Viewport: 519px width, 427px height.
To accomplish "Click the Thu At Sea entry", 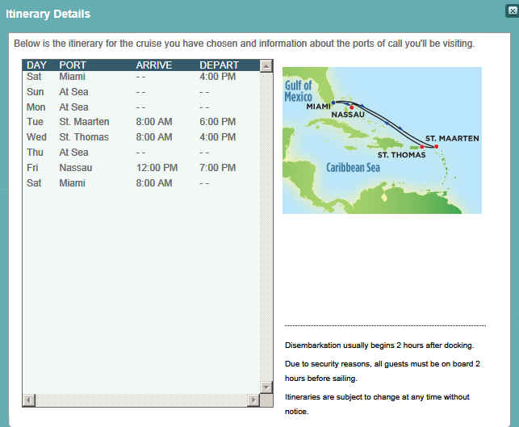I will (x=73, y=153).
